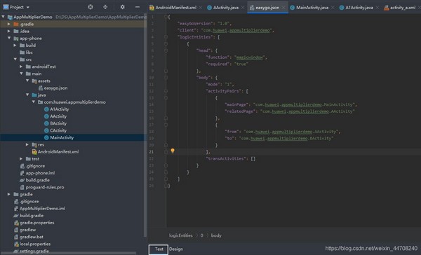
Task: Hide the Project panel with minus icon
Action: pos(138,7)
